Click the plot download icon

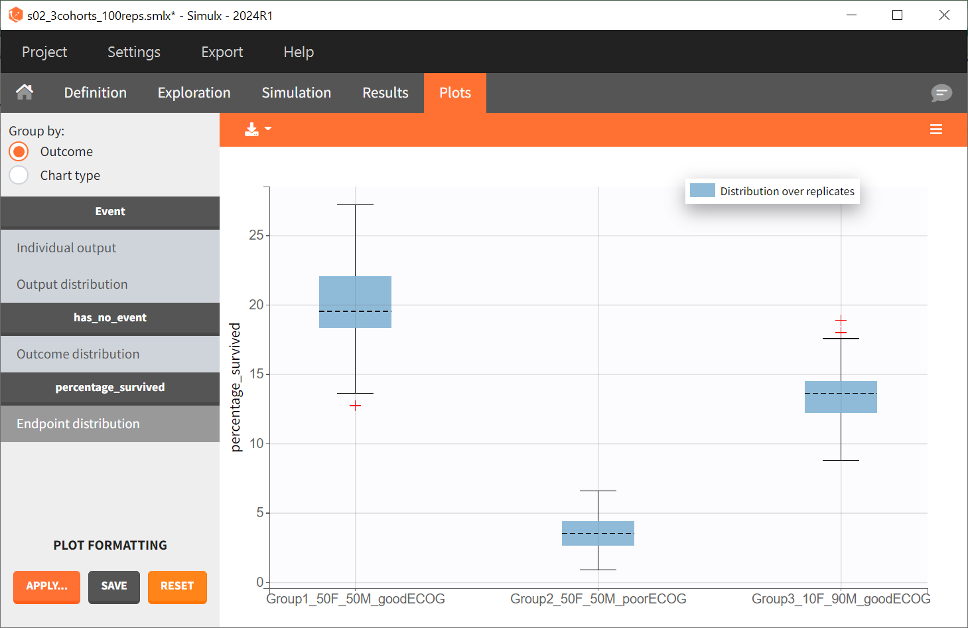(x=251, y=129)
